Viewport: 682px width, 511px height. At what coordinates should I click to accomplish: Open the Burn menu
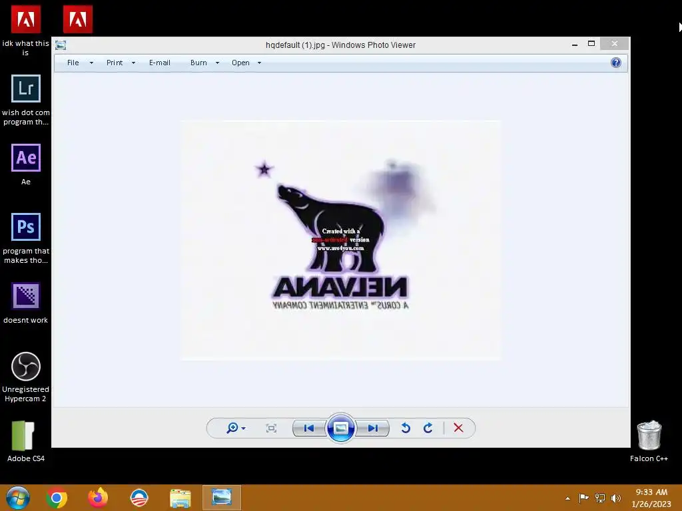click(x=198, y=63)
